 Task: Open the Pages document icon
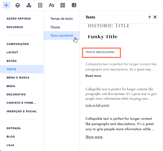[40, 5]
